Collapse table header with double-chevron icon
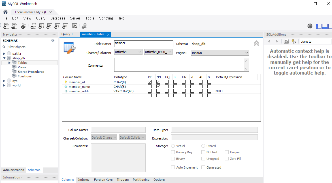This screenshot has height=183, width=332. 256,43
